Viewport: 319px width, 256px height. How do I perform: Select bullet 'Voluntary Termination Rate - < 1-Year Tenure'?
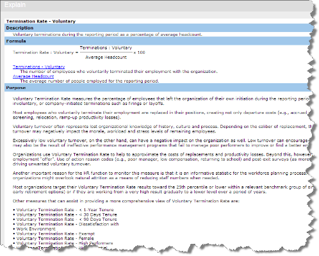tap(63, 210)
